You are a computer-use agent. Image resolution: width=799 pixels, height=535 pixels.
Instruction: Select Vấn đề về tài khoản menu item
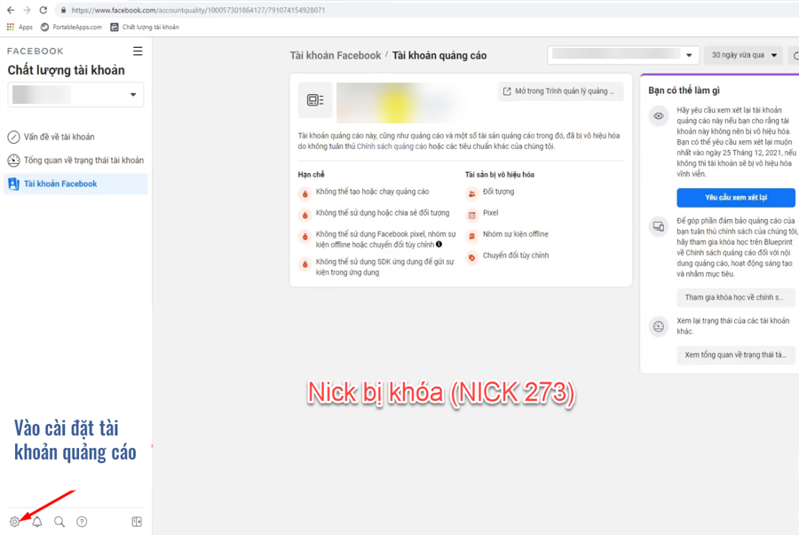pos(59,138)
